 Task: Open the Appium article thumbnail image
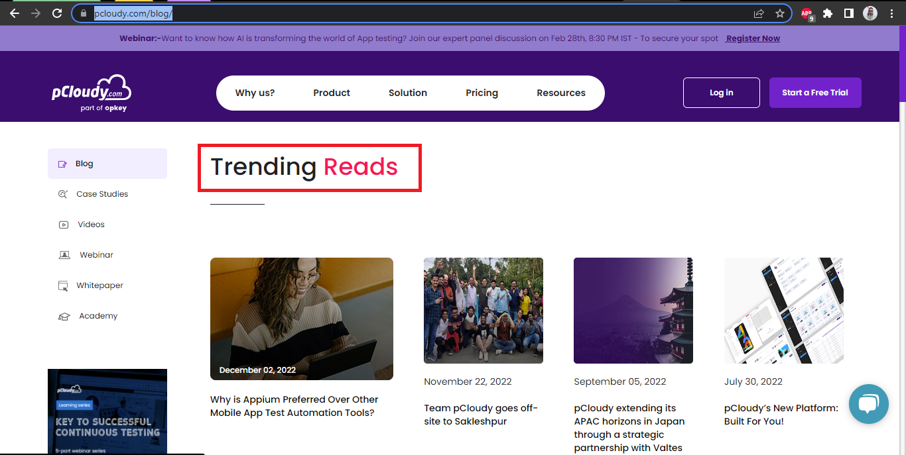(302, 319)
